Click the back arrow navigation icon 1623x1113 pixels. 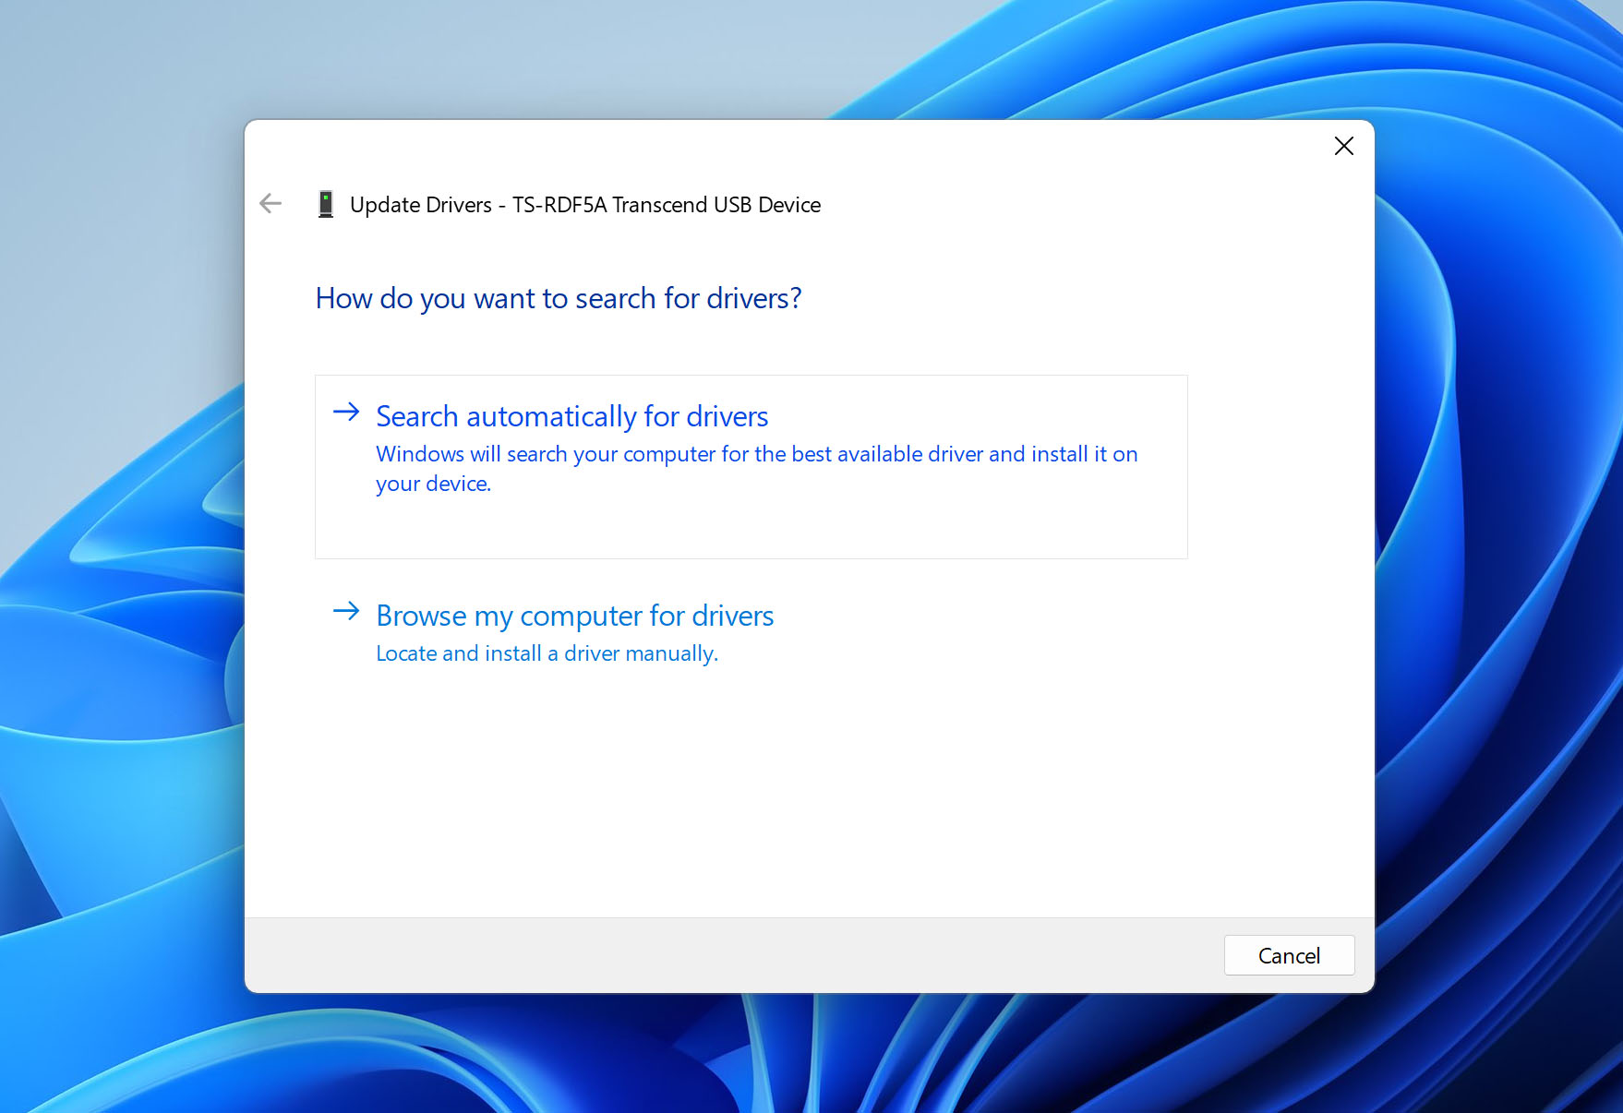pos(270,203)
